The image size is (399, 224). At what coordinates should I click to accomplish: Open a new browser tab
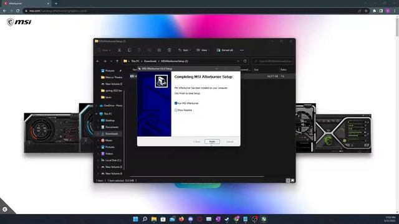pyautogui.click(x=56, y=4)
